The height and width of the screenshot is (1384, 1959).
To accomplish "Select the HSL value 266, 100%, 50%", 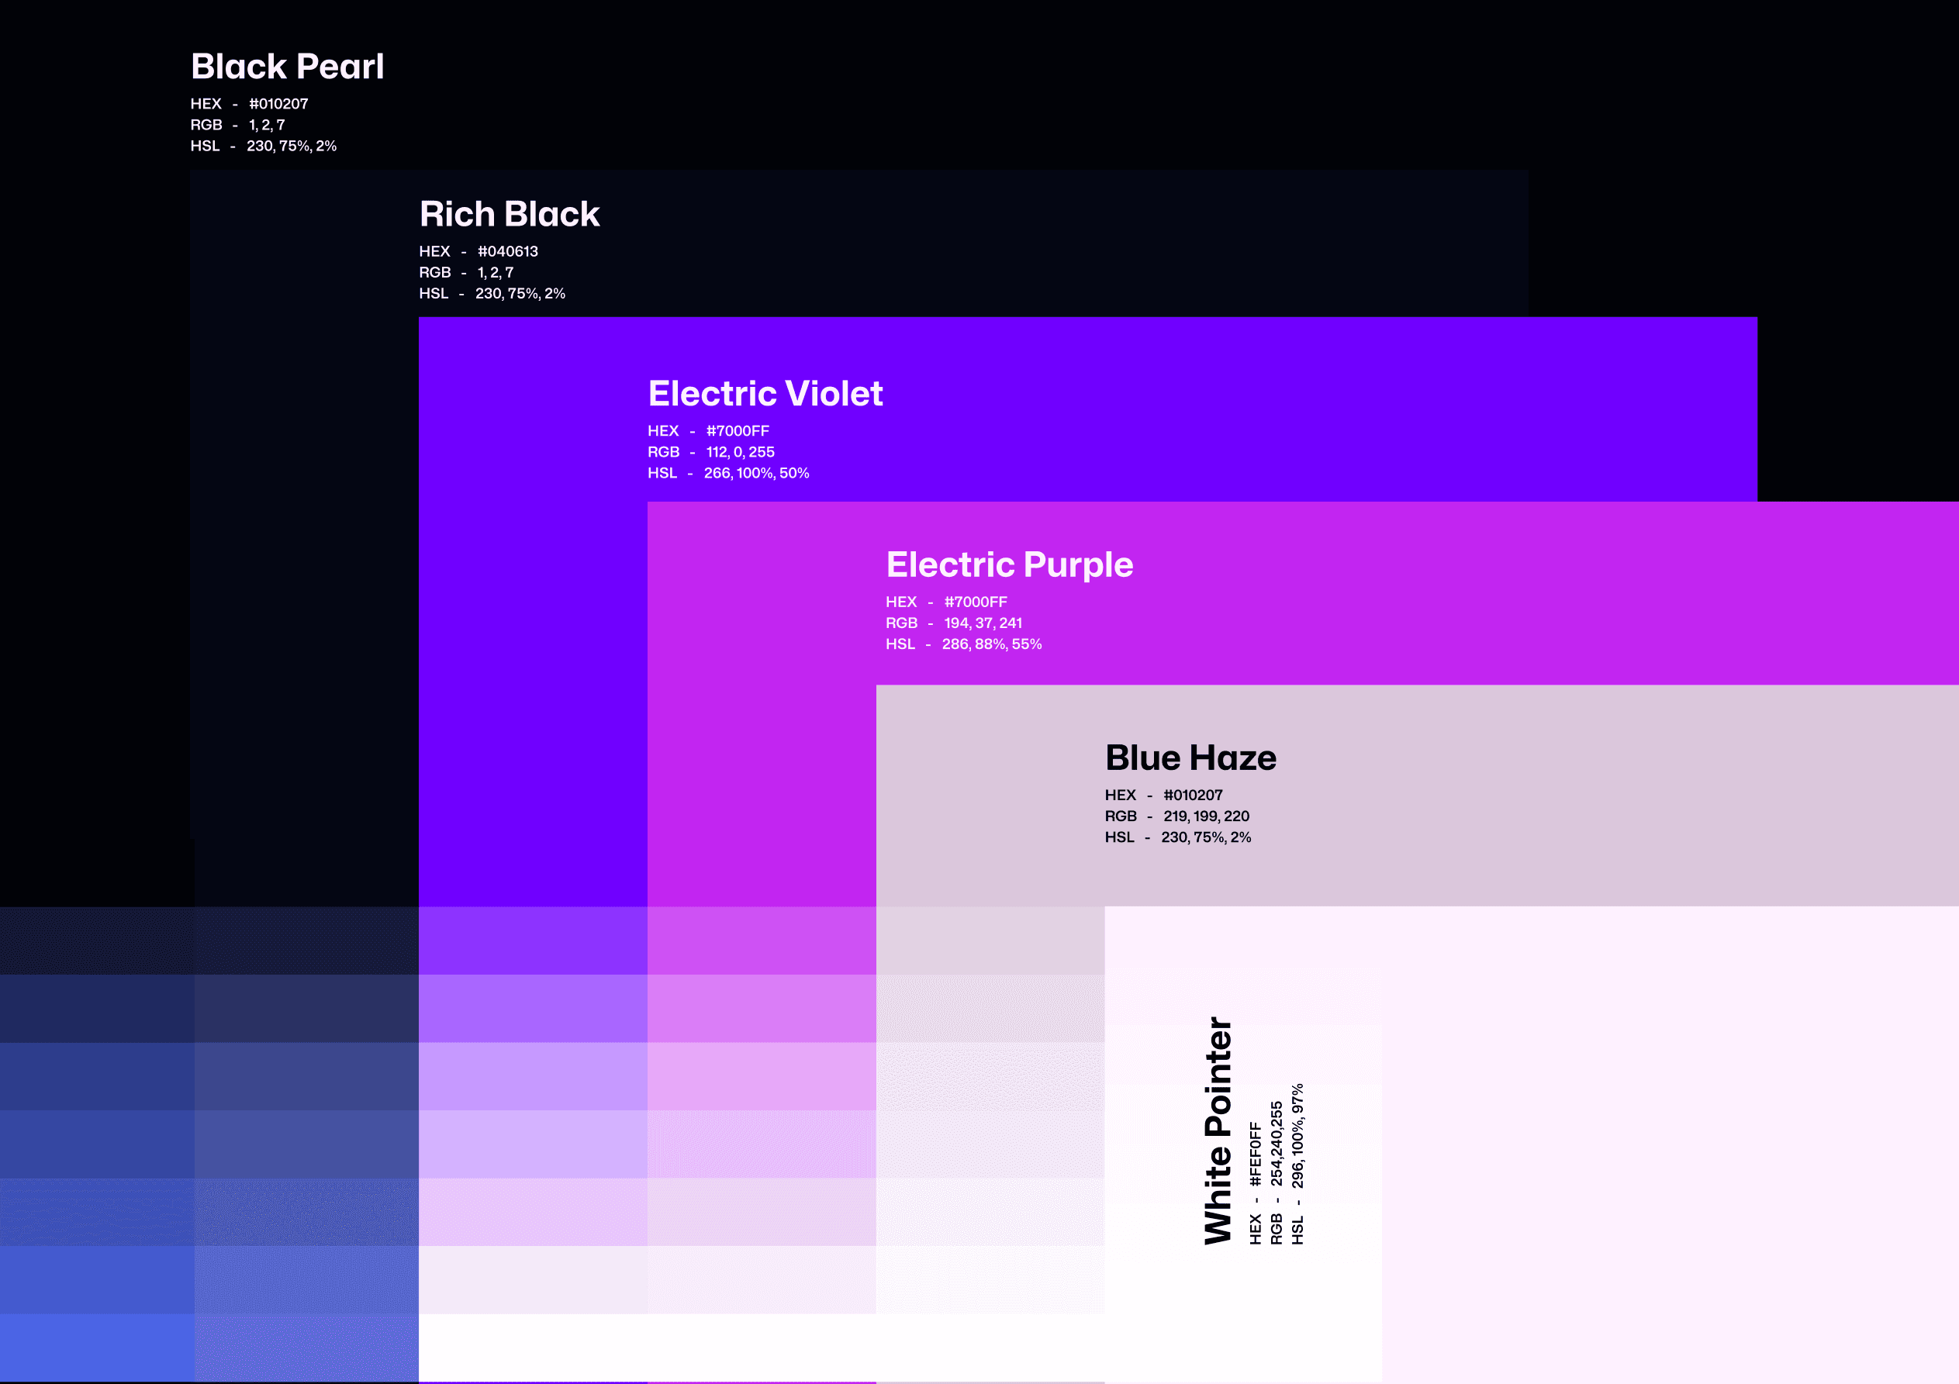I will pyautogui.click(x=756, y=474).
